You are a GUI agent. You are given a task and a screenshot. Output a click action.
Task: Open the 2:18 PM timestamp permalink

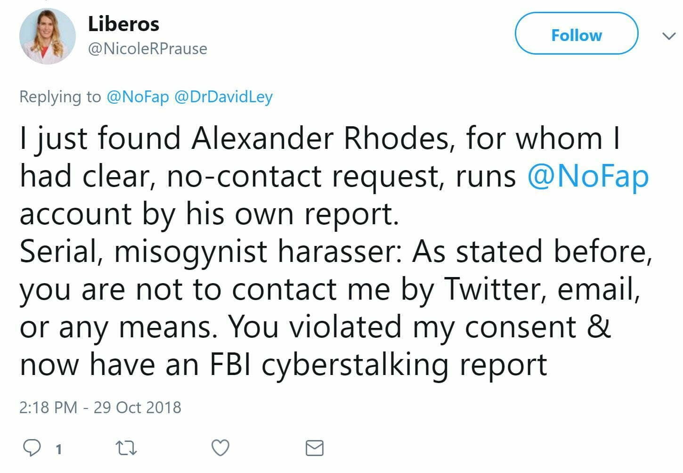(48, 407)
